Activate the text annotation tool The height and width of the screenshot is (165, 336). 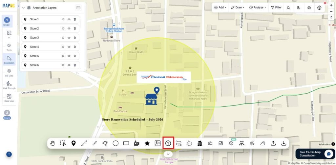(x=136, y=143)
